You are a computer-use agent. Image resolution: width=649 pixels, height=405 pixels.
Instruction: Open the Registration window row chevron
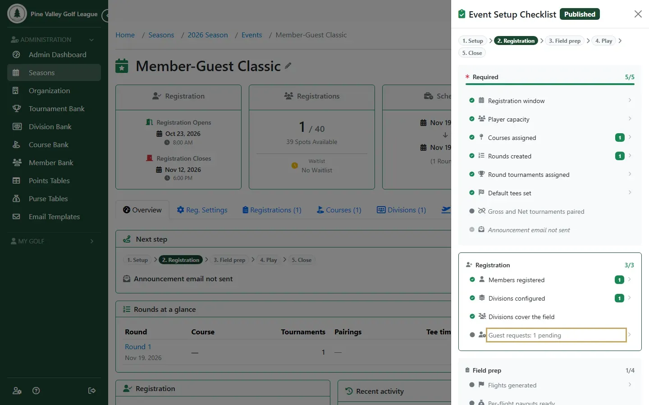tap(630, 100)
